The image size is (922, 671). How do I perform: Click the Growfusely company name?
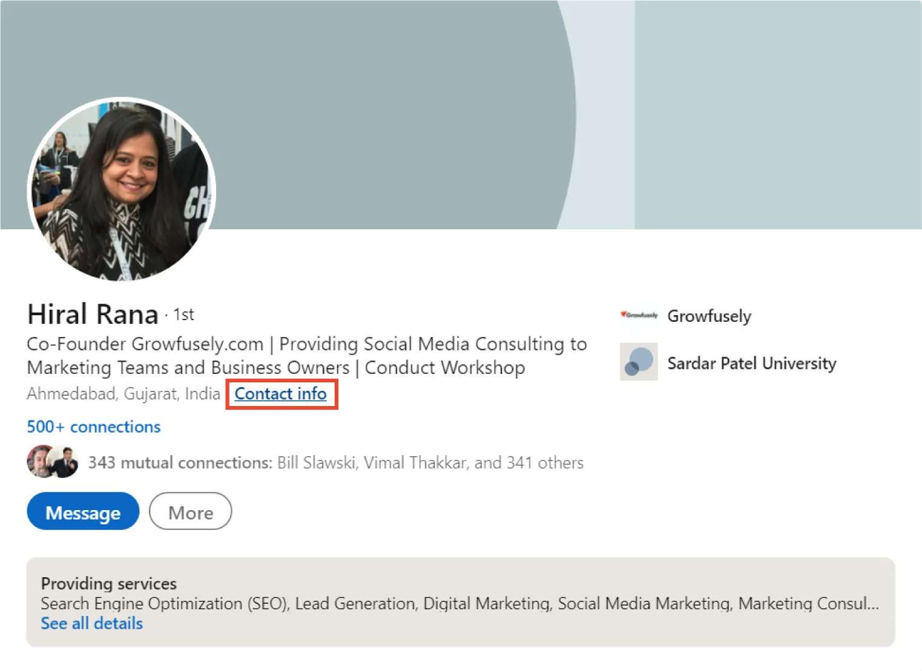point(709,316)
